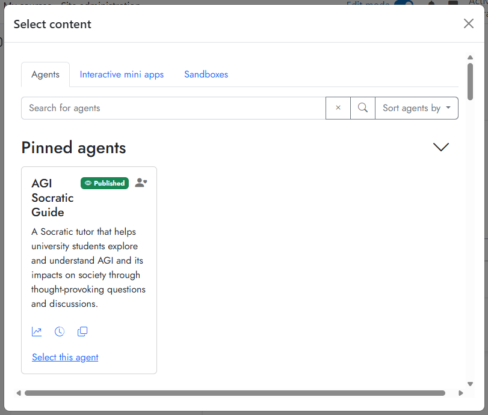Viewport: 488px width, 415px height.
Task: Close the Select content dialog
Action: 468,23
